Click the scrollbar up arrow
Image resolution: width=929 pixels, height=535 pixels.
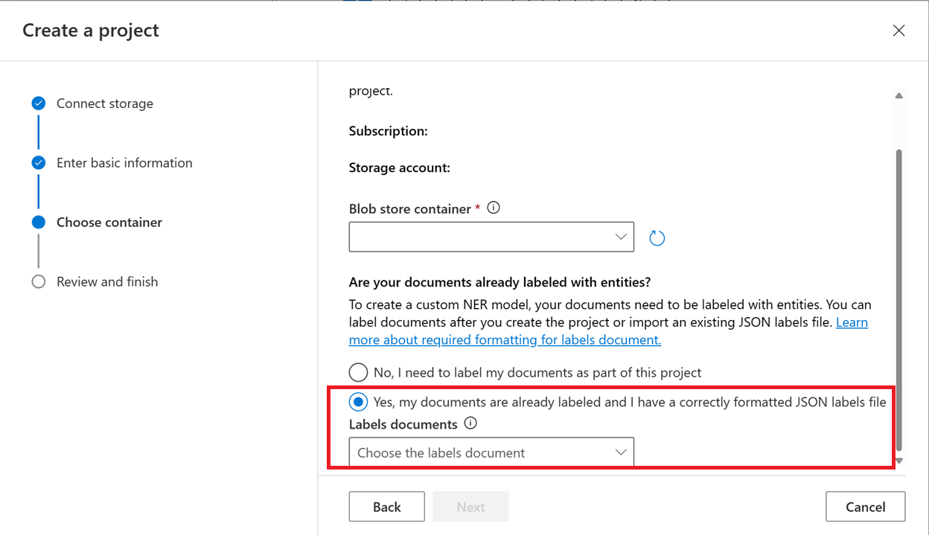(x=898, y=96)
